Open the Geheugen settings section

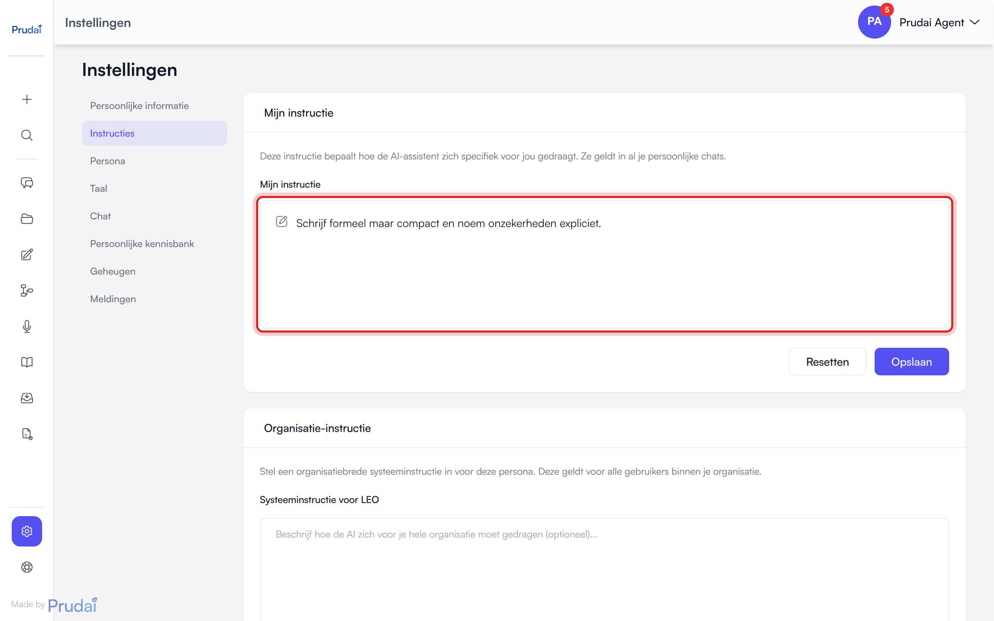(154, 271)
